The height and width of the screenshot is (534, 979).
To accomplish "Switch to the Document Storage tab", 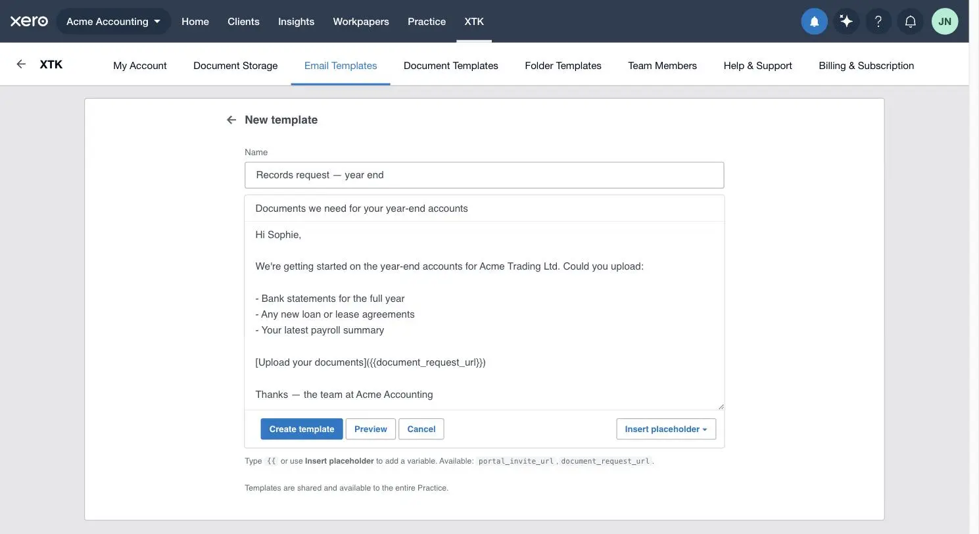I will click(x=235, y=66).
